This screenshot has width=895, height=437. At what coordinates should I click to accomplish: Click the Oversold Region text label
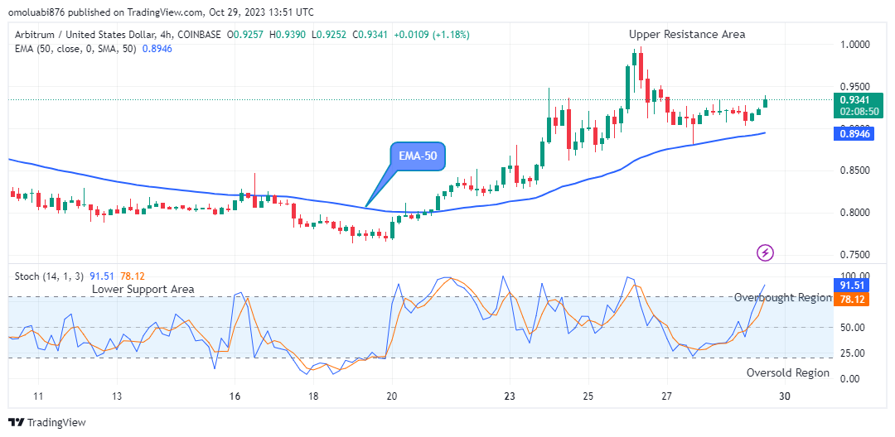point(787,372)
